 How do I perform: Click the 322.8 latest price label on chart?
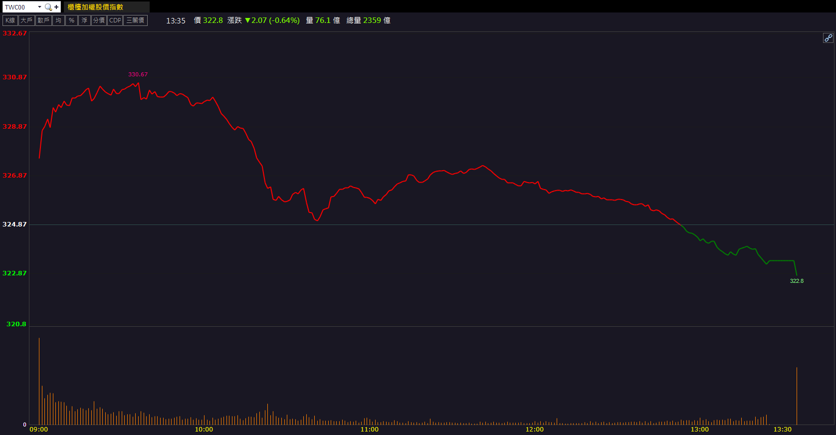(797, 281)
